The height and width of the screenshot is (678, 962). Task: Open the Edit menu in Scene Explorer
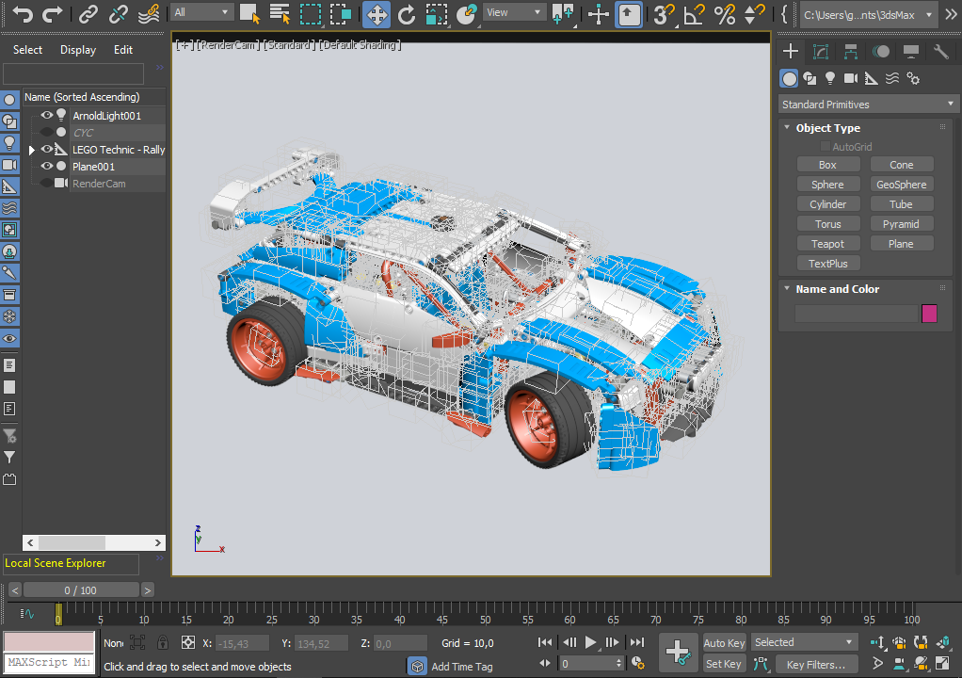pos(123,50)
